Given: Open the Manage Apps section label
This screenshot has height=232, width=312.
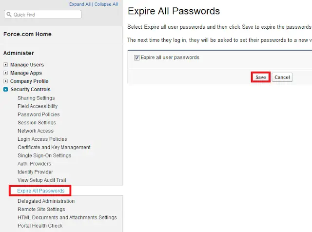Looking at the screenshot, I should click(x=26, y=73).
